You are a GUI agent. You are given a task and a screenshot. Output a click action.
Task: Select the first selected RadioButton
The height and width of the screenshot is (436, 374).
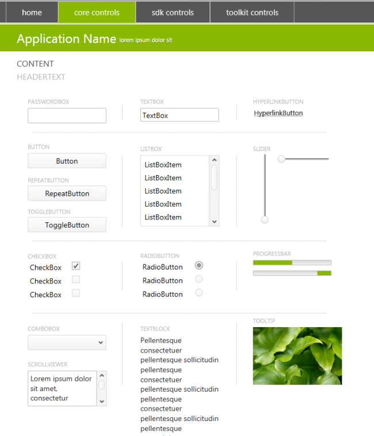pos(199,266)
